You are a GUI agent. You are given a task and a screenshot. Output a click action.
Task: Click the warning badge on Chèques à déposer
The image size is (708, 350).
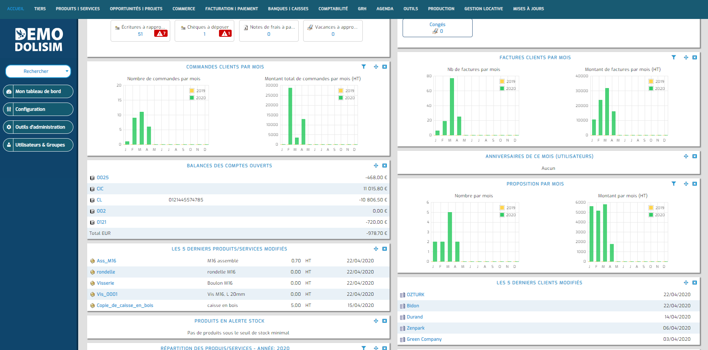coord(226,33)
